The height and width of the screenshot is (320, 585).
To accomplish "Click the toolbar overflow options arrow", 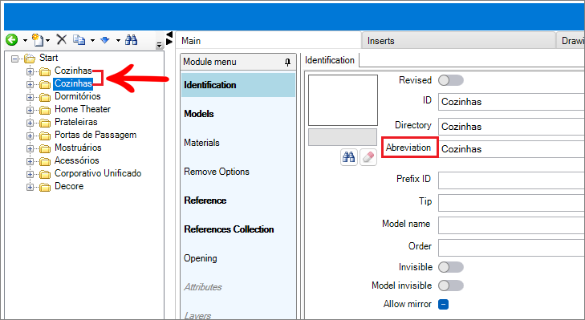I will coord(160,45).
